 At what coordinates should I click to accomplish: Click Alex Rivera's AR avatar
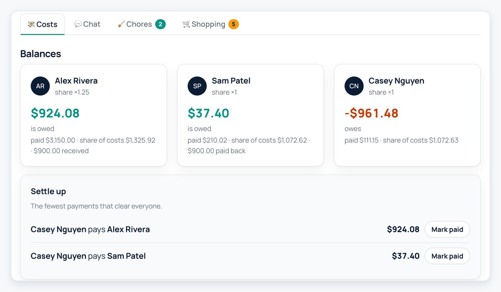(x=40, y=86)
